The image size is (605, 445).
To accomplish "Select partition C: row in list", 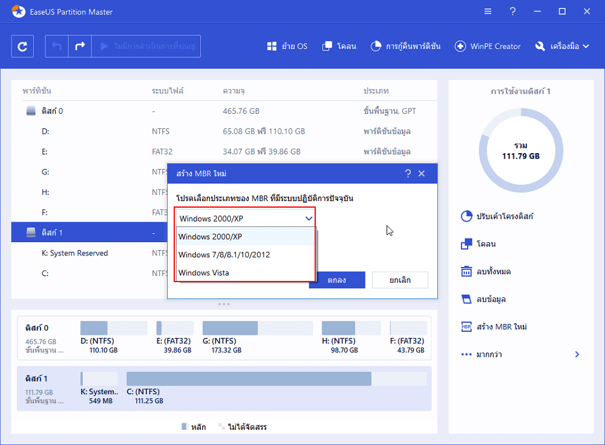I will [89, 273].
